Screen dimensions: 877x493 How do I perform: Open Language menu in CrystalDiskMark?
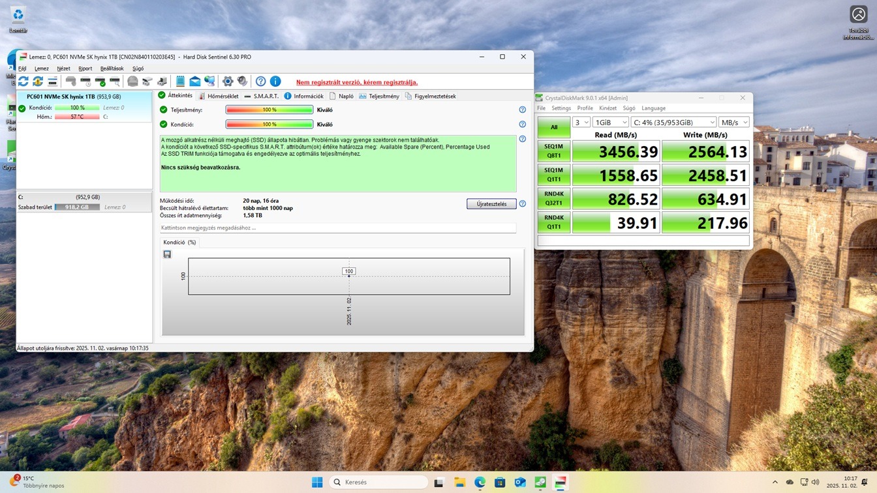tap(653, 108)
